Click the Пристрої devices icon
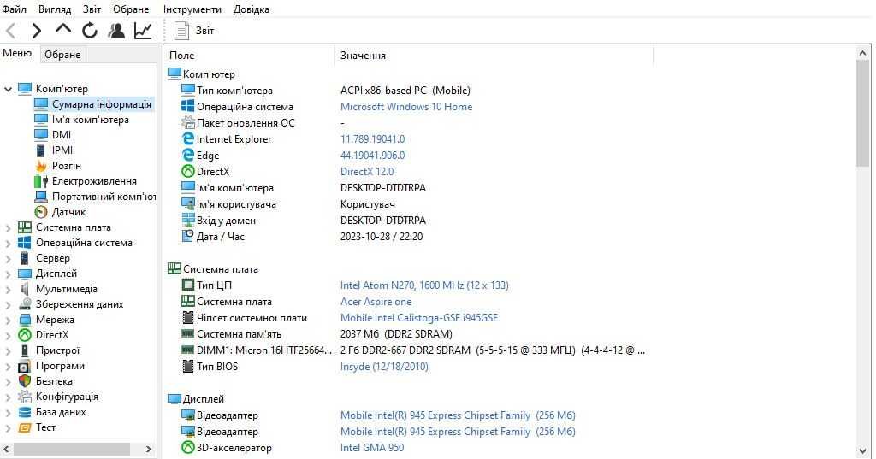The height and width of the screenshot is (459, 876). (x=25, y=350)
